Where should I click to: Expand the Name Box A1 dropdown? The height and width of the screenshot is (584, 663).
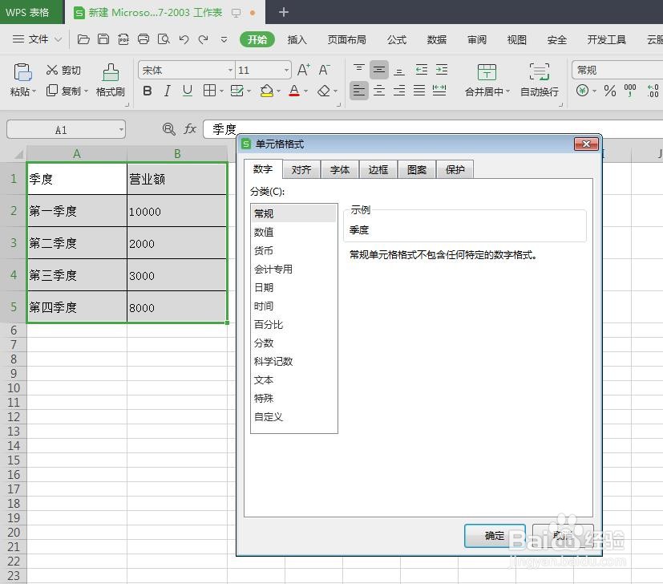(x=121, y=129)
